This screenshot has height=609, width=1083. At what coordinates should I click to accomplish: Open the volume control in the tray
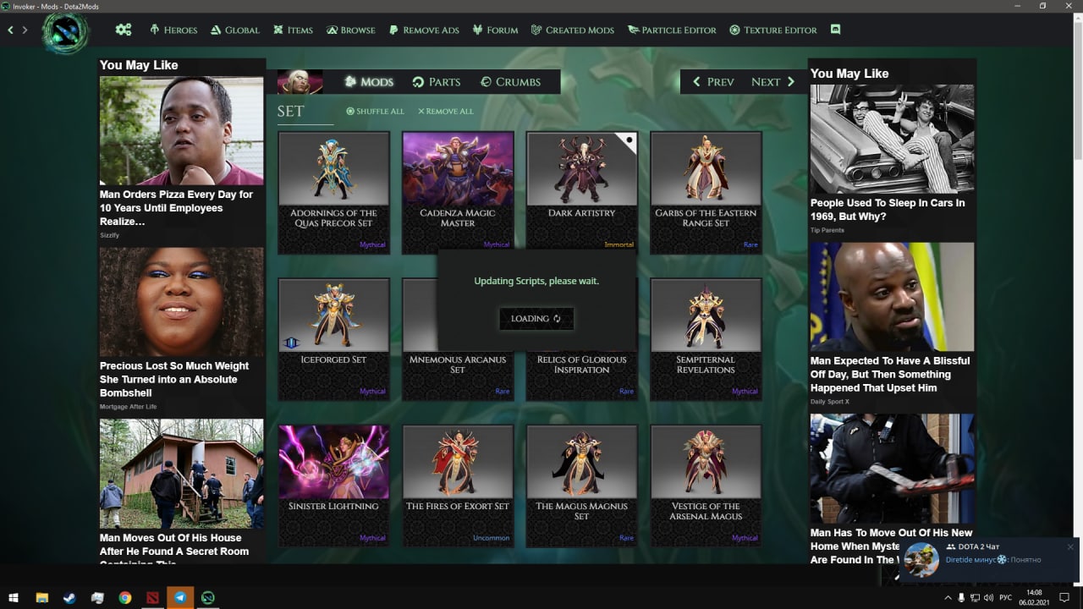[x=988, y=597]
